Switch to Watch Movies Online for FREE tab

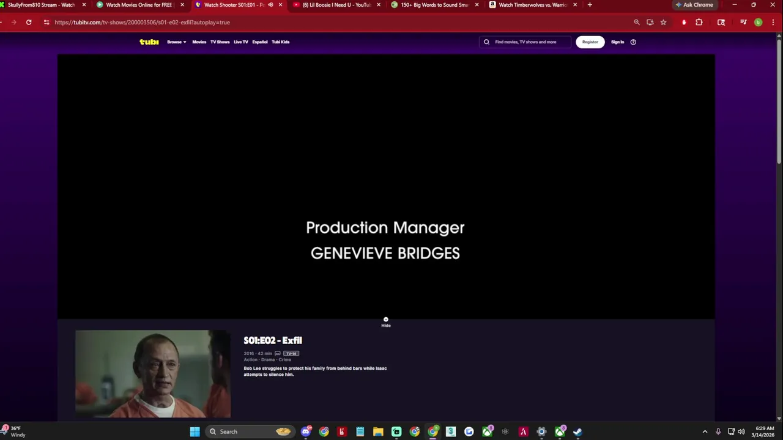click(x=141, y=5)
